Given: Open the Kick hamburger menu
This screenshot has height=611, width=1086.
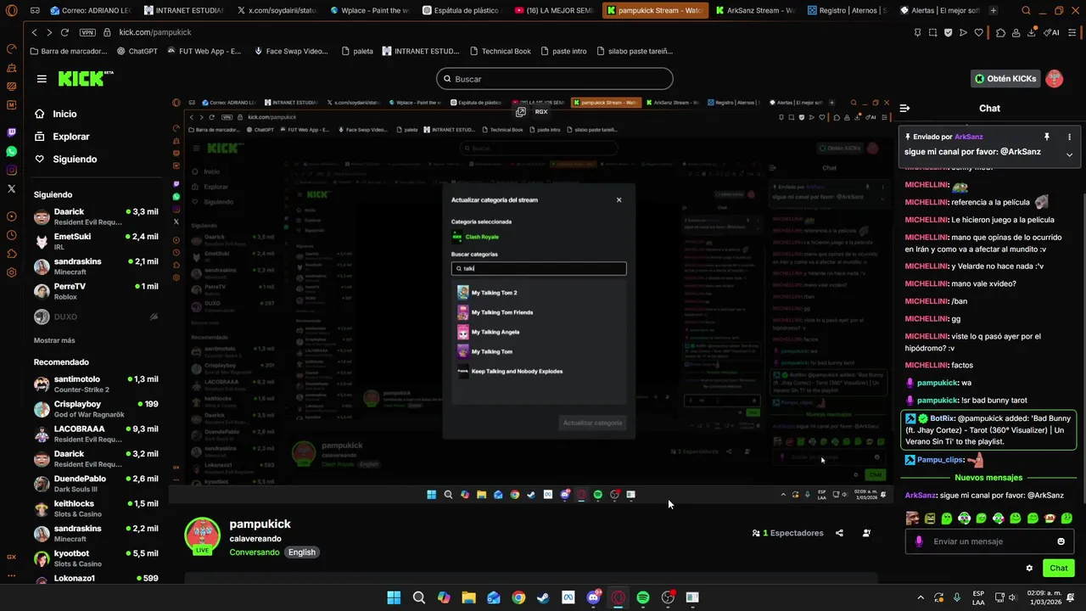Looking at the screenshot, I should (42, 79).
